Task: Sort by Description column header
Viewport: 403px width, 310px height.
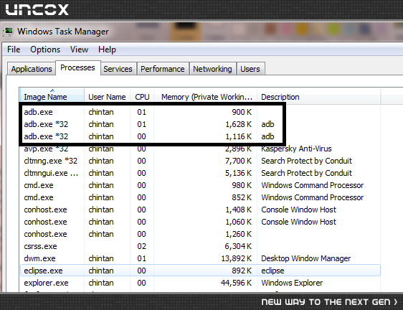Action: (x=318, y=97)
